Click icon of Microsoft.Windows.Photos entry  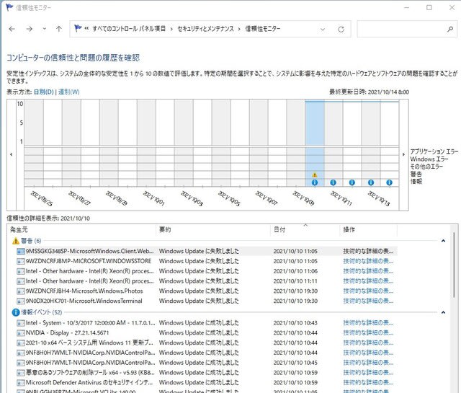point(21,291)
